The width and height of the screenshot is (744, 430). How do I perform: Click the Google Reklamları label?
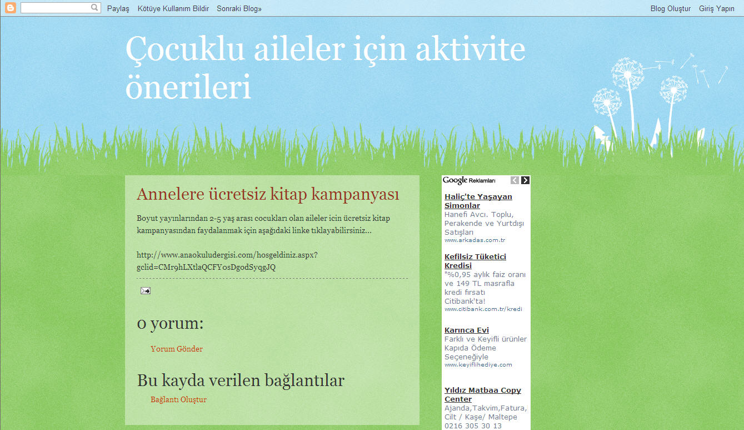pos(470,180)
